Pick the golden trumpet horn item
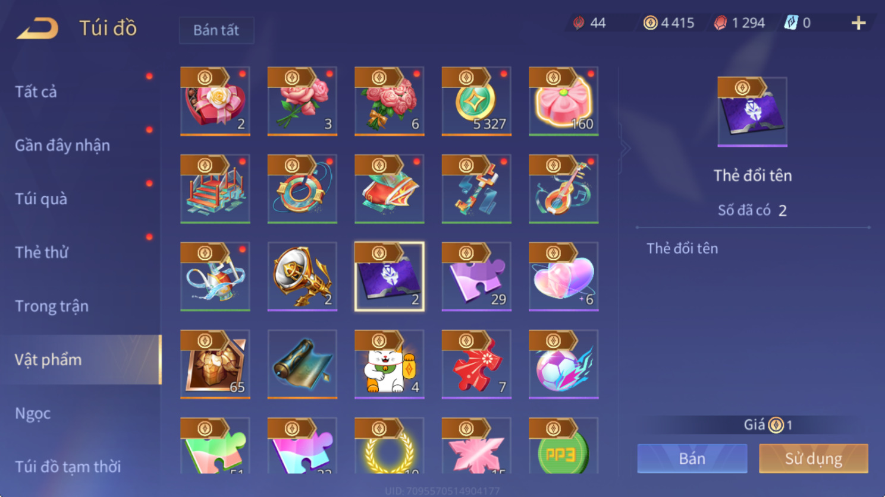Viewport: 885px width, 497px height. [302, 277]
